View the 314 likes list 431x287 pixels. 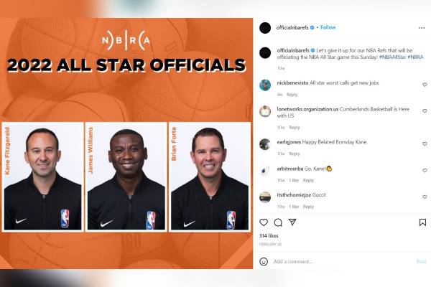pos(269,235)
